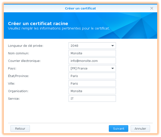Go back with the Retour button
Screen dimensions: 161x137
(20, 128)
